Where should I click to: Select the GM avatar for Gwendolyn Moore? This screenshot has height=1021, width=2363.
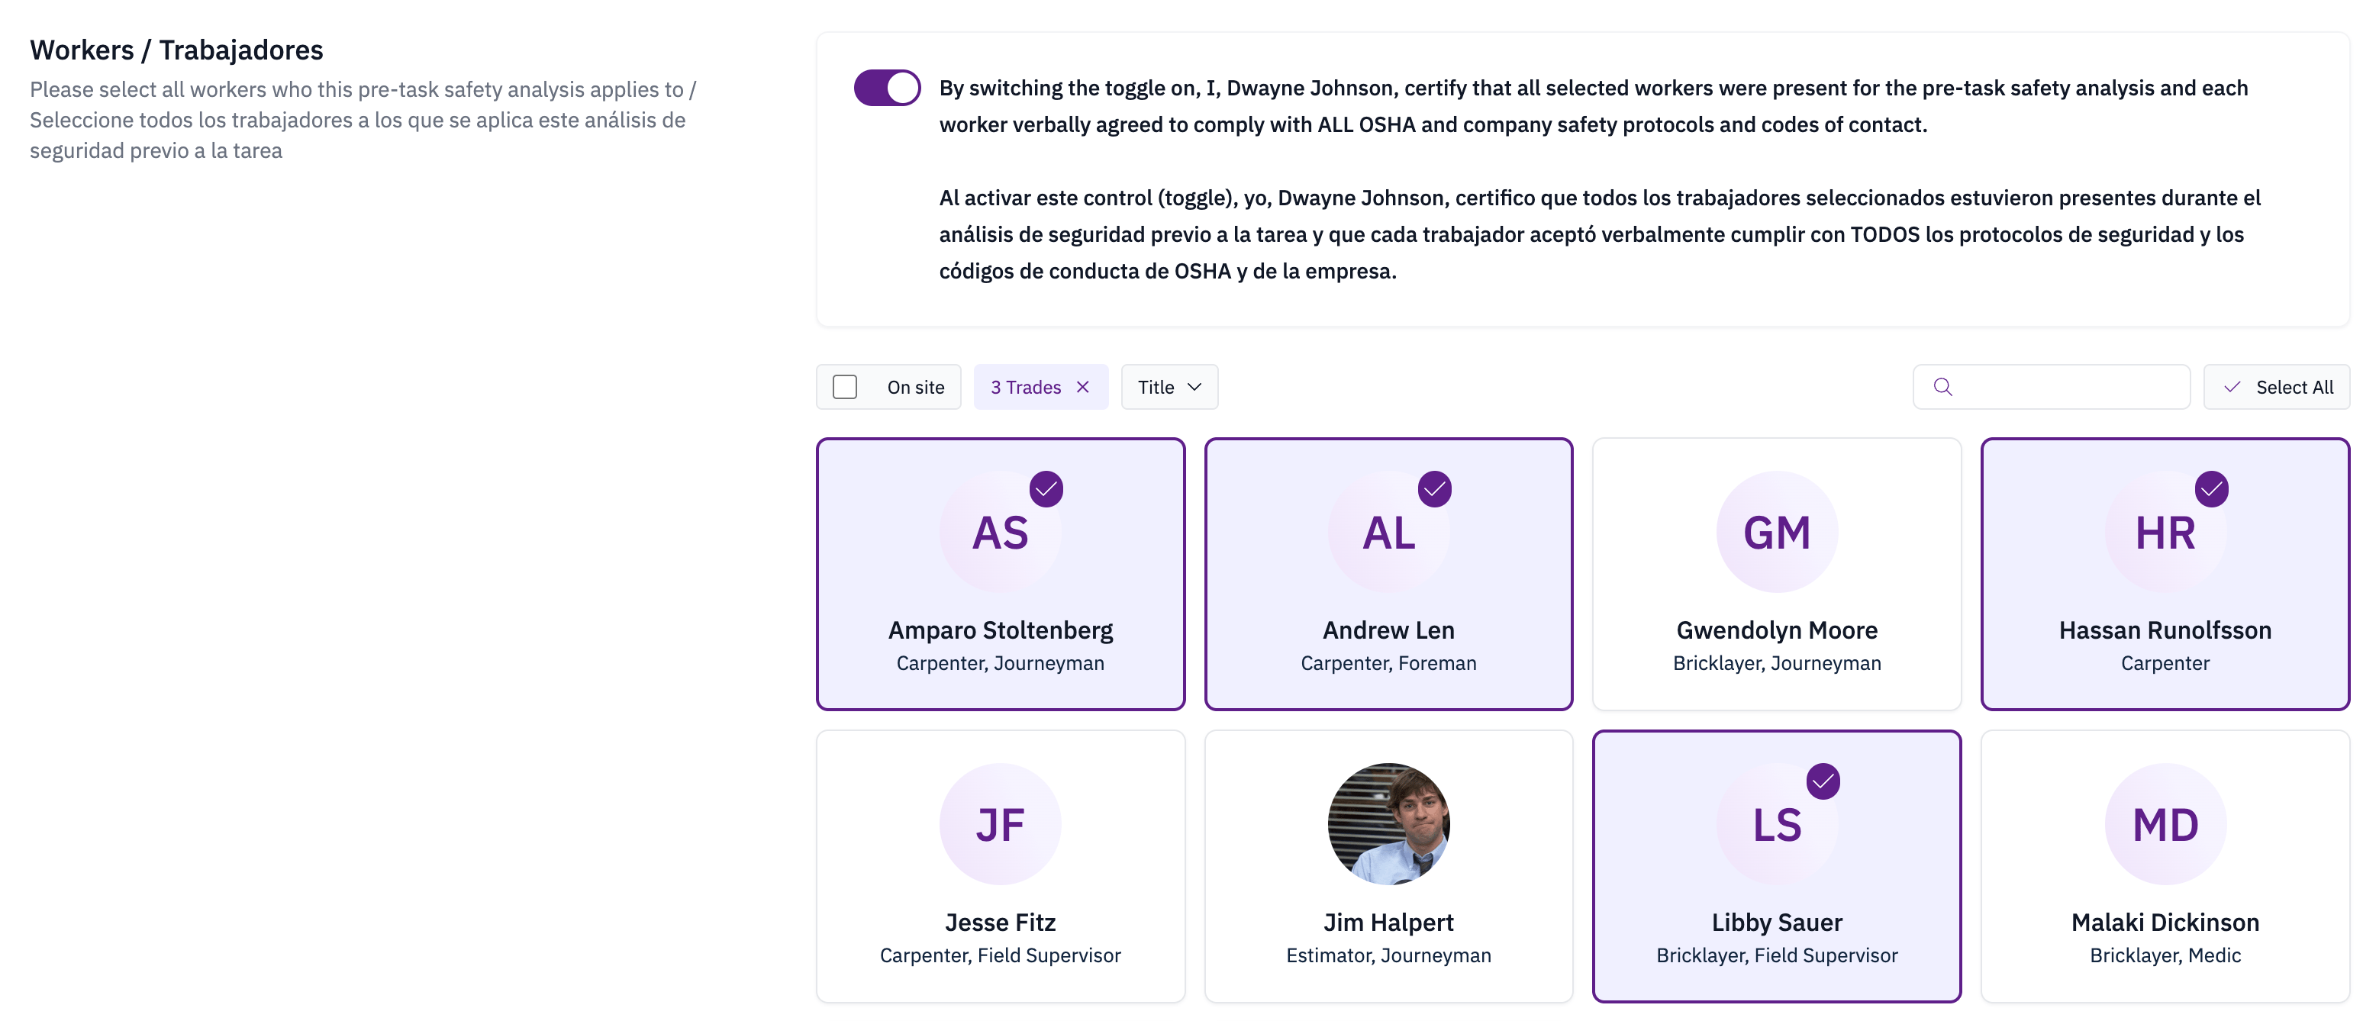pos(1777,533)
